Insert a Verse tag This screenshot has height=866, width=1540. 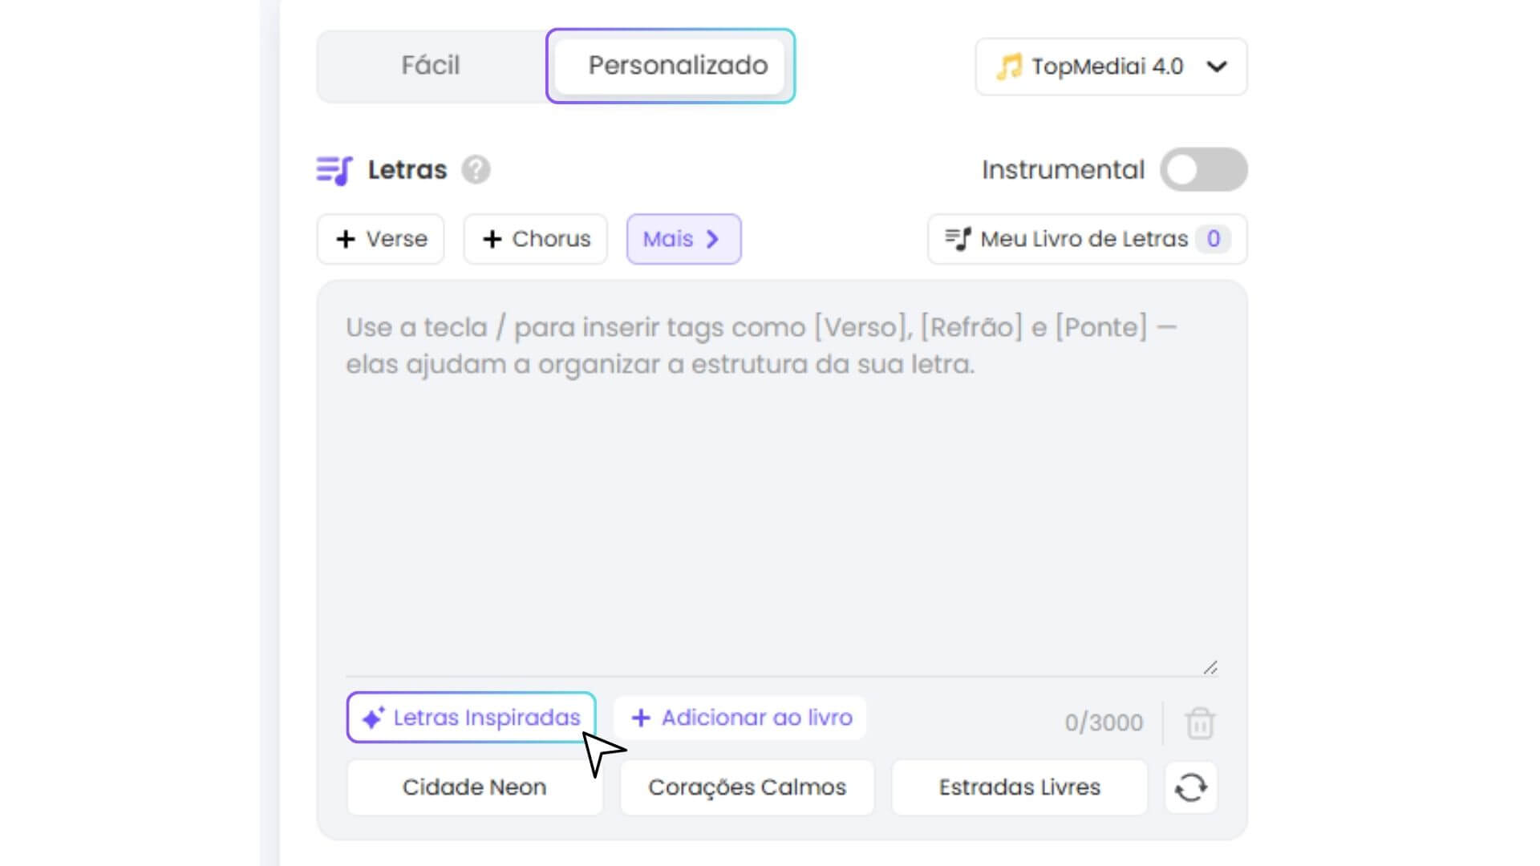coord(381,239)
